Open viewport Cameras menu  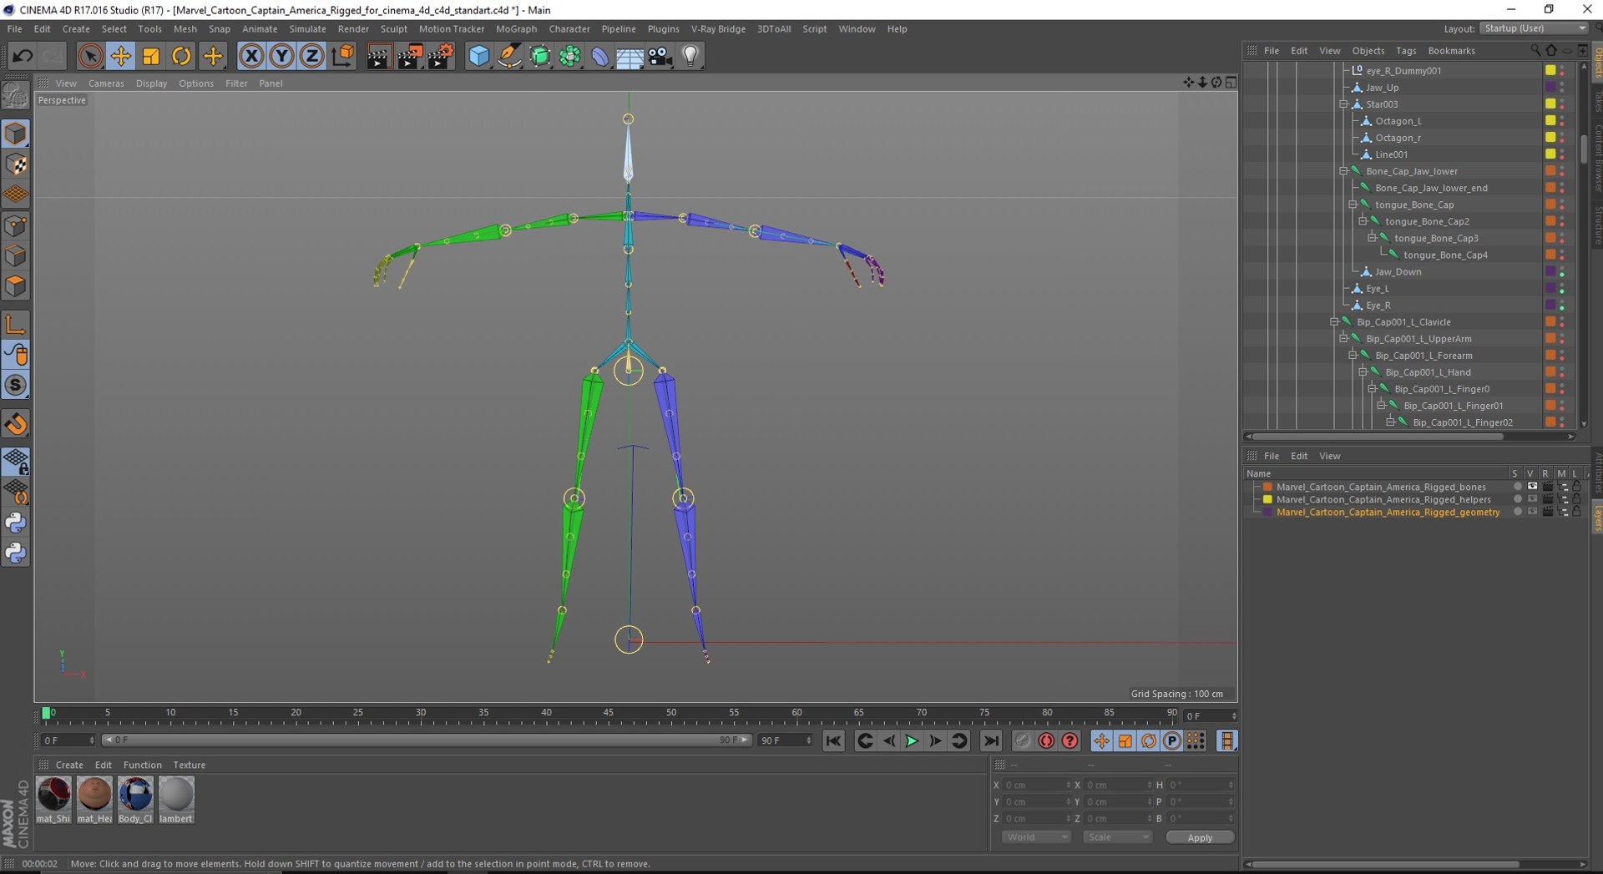106,83
